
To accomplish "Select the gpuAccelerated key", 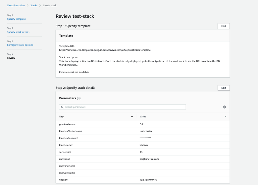I will coord(68,124).
